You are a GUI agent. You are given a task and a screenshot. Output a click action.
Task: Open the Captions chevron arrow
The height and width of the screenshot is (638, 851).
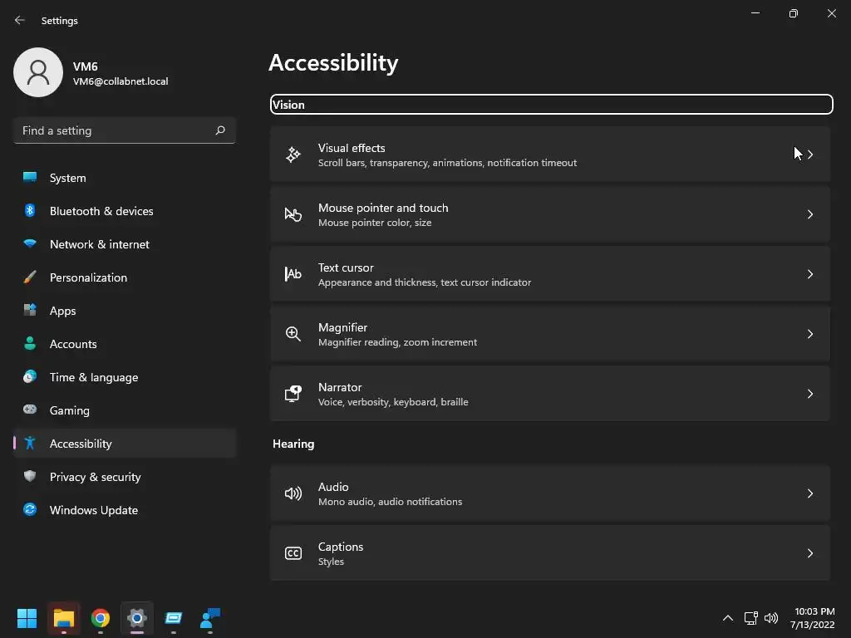tap(810, 553)
